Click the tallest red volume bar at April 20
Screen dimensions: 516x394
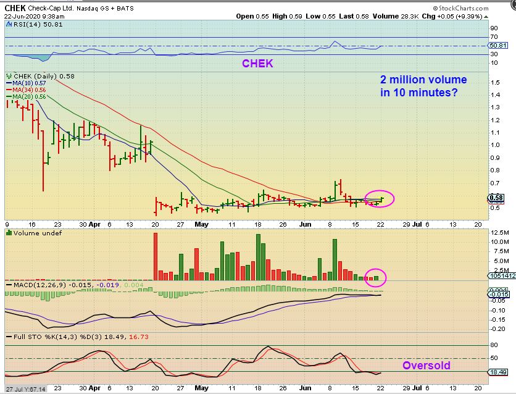[x=156, y=256]
